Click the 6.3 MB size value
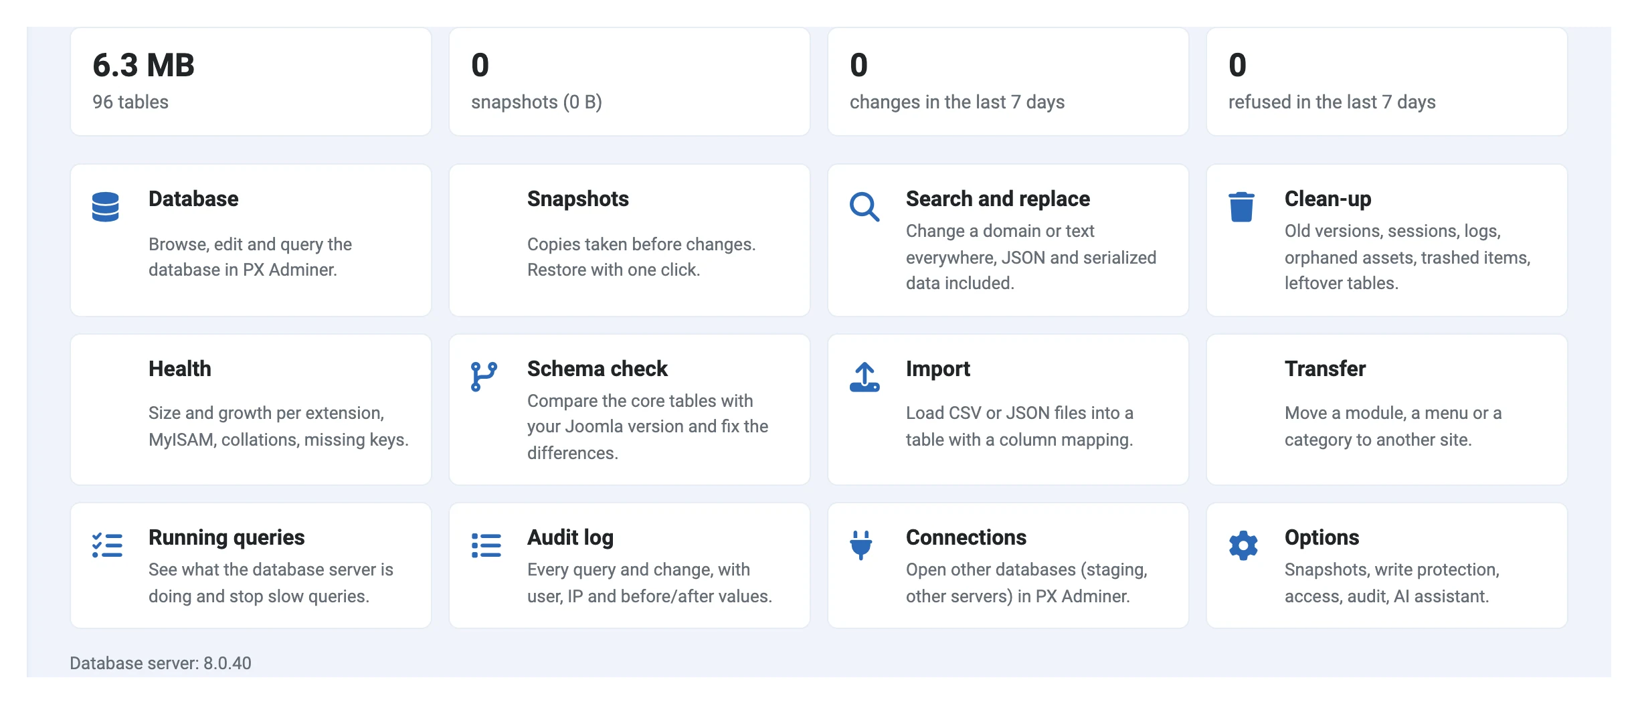Viewport: 1638px width, 704px height. [x=143, y=66]
